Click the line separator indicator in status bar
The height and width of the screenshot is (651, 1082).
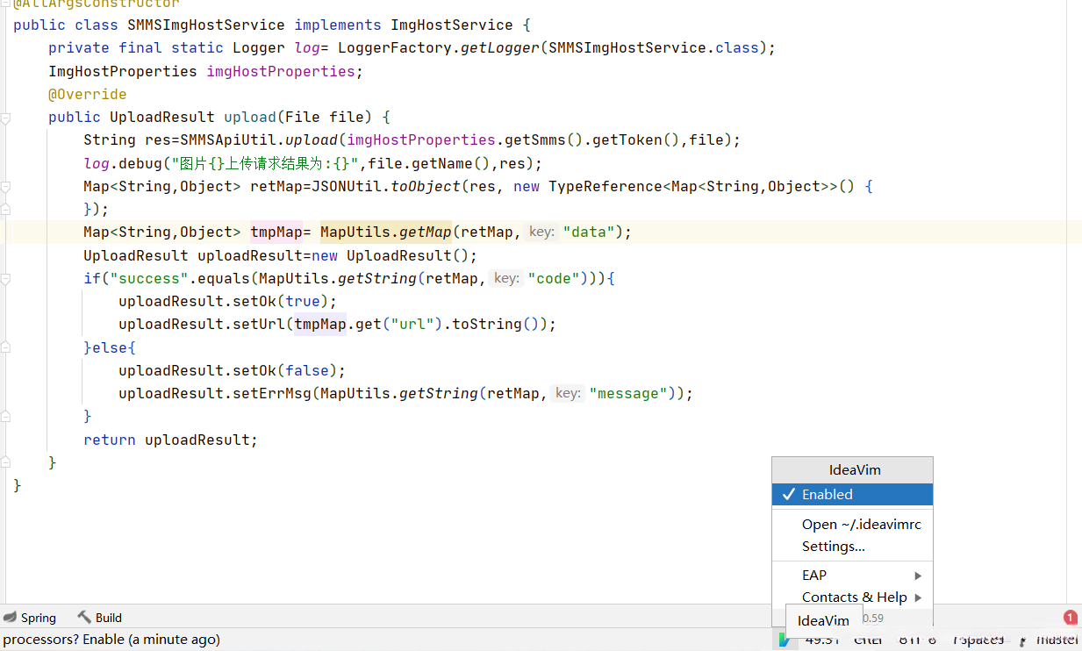tap(868, 640)
